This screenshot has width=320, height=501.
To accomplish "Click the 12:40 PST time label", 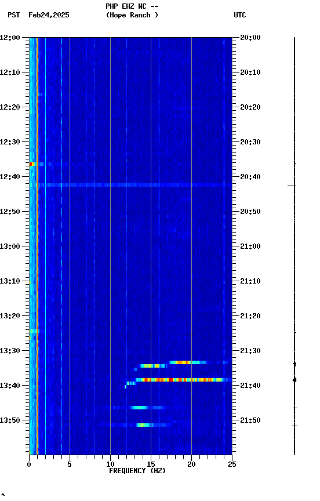I will pyautogui.click(x=10, y=177).
